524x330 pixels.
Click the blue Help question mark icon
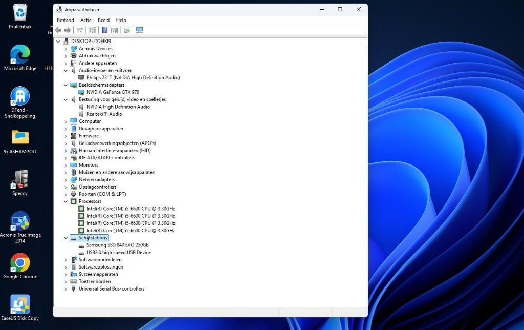point(105,30)
